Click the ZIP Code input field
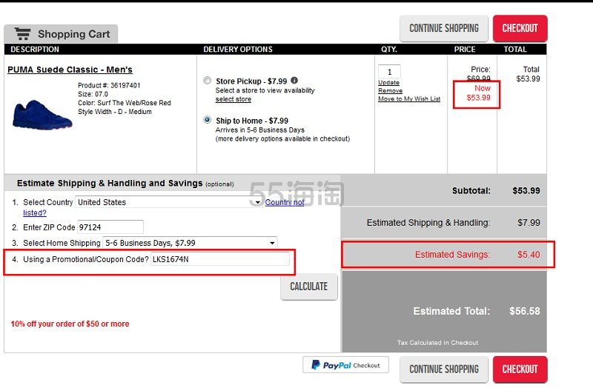Viewport: 593px width, 388px height. 110,227
